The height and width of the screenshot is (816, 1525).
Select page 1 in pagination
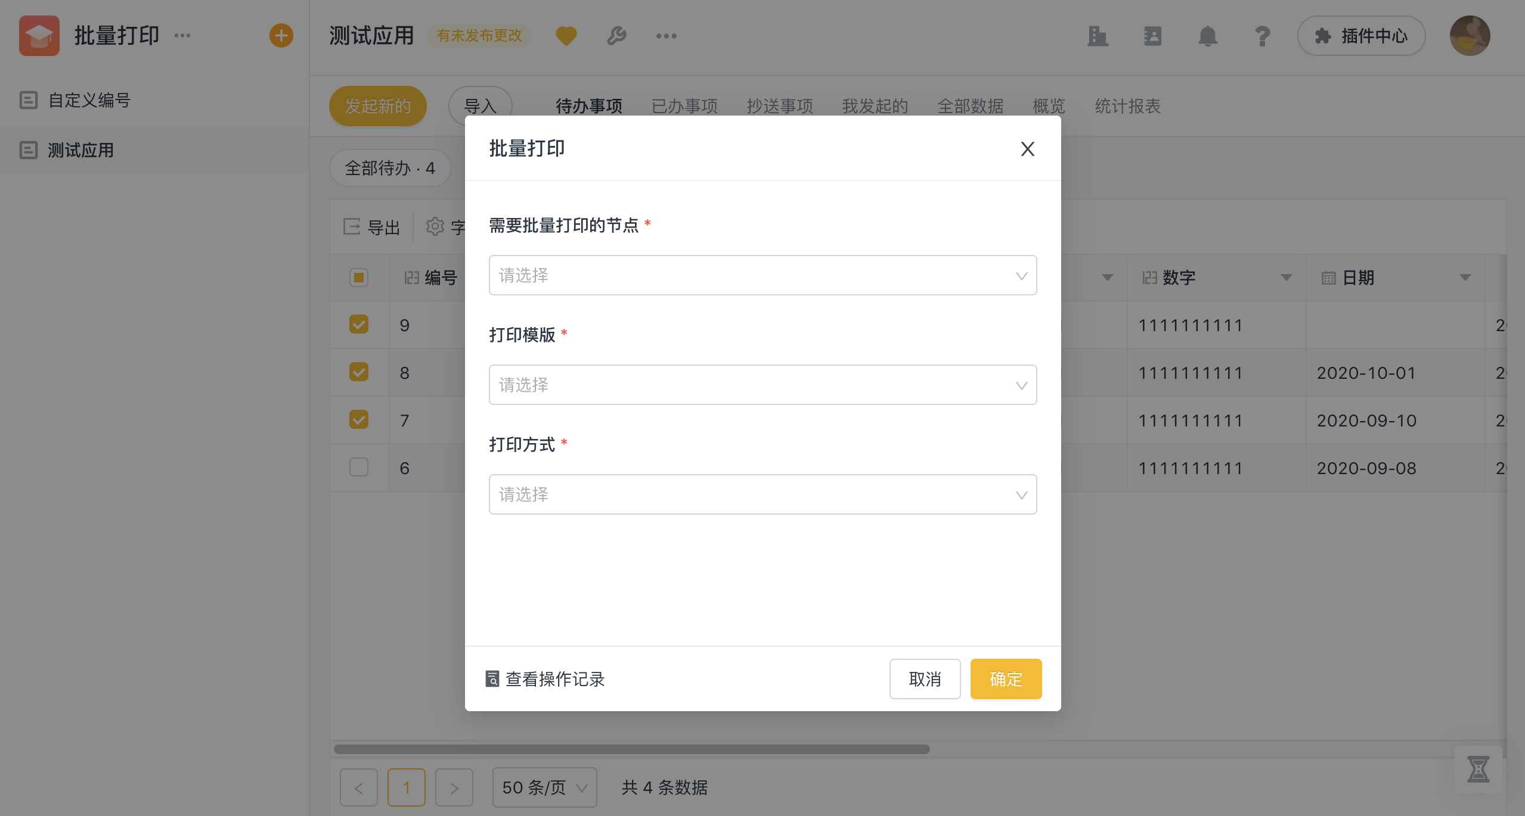click(407, 787)
